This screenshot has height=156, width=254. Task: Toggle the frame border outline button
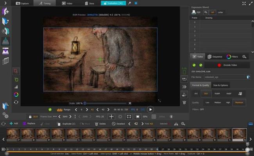tap(129, 117)
